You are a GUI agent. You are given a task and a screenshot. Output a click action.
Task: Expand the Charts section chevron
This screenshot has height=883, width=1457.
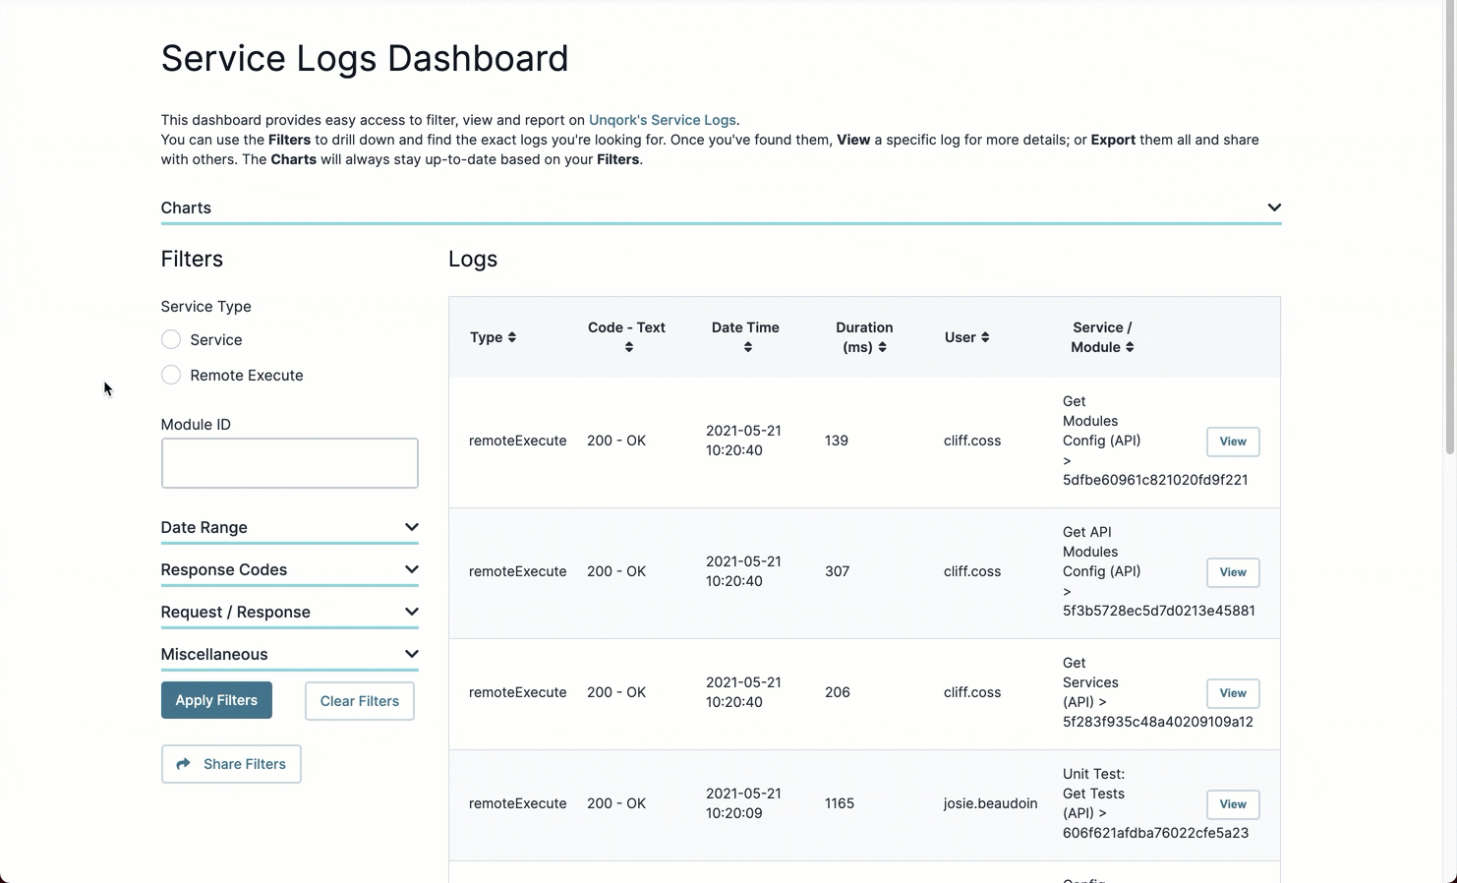pyautogui.click(x=1274, y=207)
